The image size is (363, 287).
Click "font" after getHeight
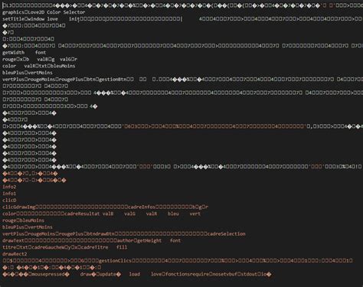[x=175, y=240]
